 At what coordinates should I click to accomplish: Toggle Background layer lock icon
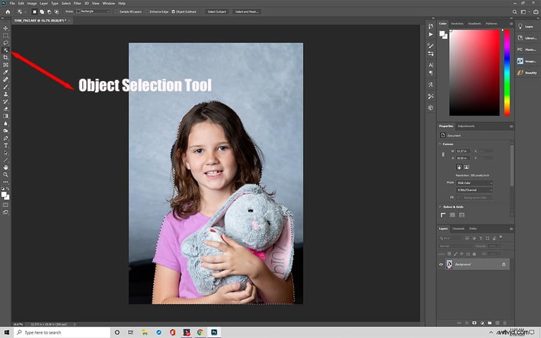[x=504, y=265]
